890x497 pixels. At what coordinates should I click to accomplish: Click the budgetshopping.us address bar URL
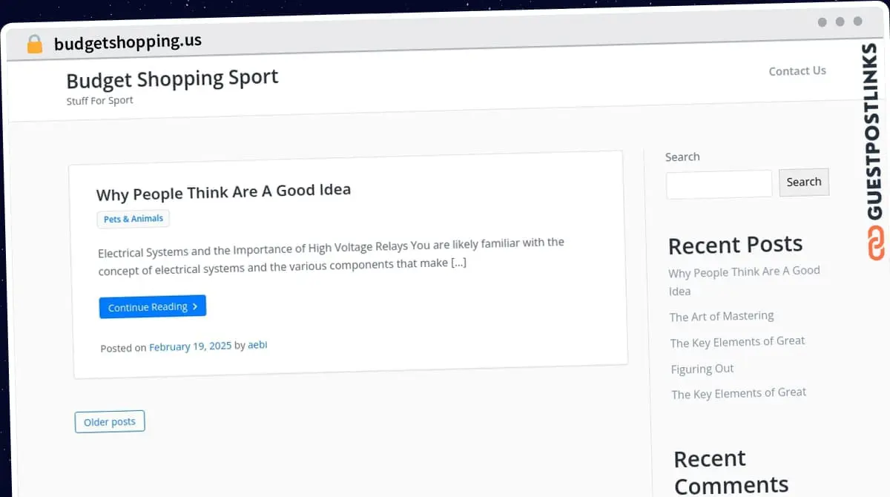(128, 42)
